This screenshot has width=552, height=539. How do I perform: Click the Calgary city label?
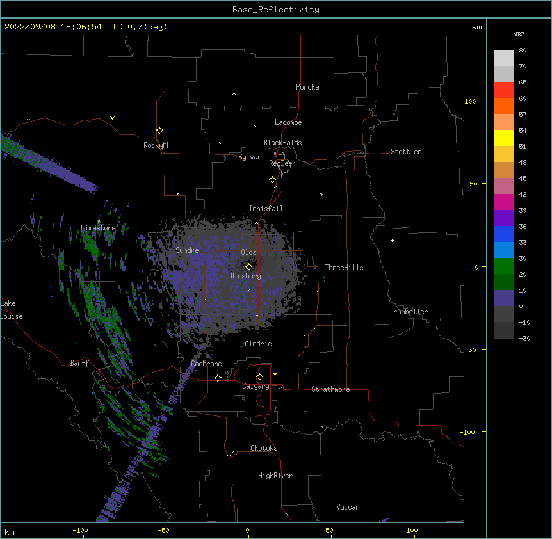pyautogui.click(x=256, y=386)
